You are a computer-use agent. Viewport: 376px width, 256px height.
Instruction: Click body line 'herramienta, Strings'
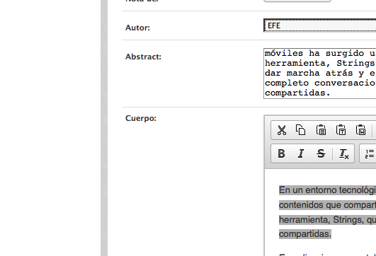coord(327,220)
